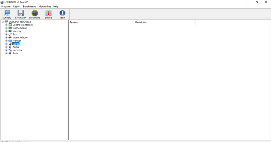This screenshot has width=271, height=142.
Task: Close the HWiNFO32 window
Action: pyautogui.click(x=266, y=2)
